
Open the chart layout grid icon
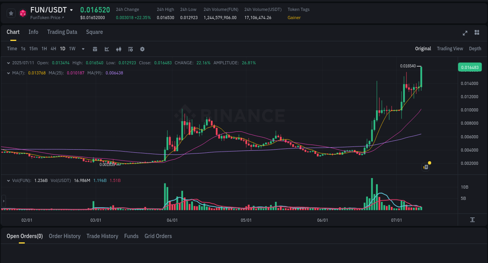pos(477,33)
